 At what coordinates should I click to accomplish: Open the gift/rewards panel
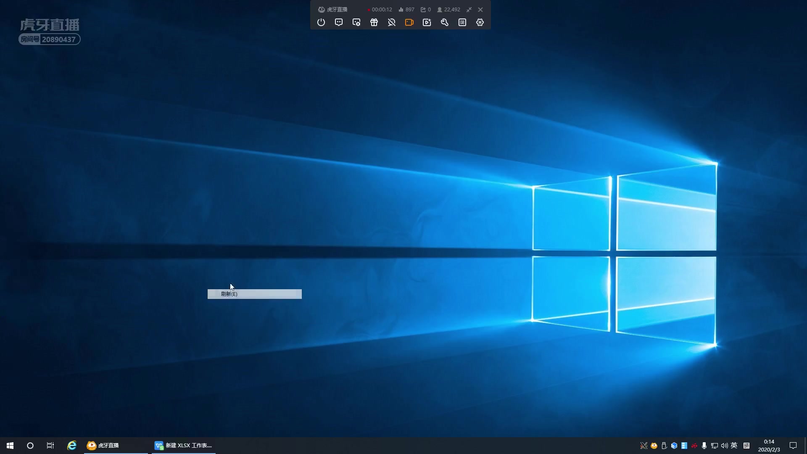(374, 22)
